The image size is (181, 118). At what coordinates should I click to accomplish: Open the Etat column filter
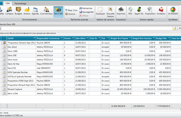point(108,38)
